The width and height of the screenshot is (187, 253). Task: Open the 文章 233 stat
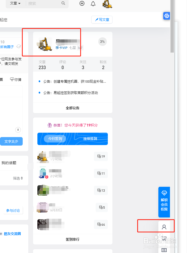coord(42,65)
